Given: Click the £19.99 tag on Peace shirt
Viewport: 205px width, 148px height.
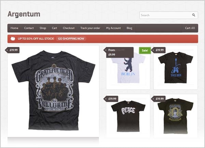Looking at the screenshot, I should [111, 99].
